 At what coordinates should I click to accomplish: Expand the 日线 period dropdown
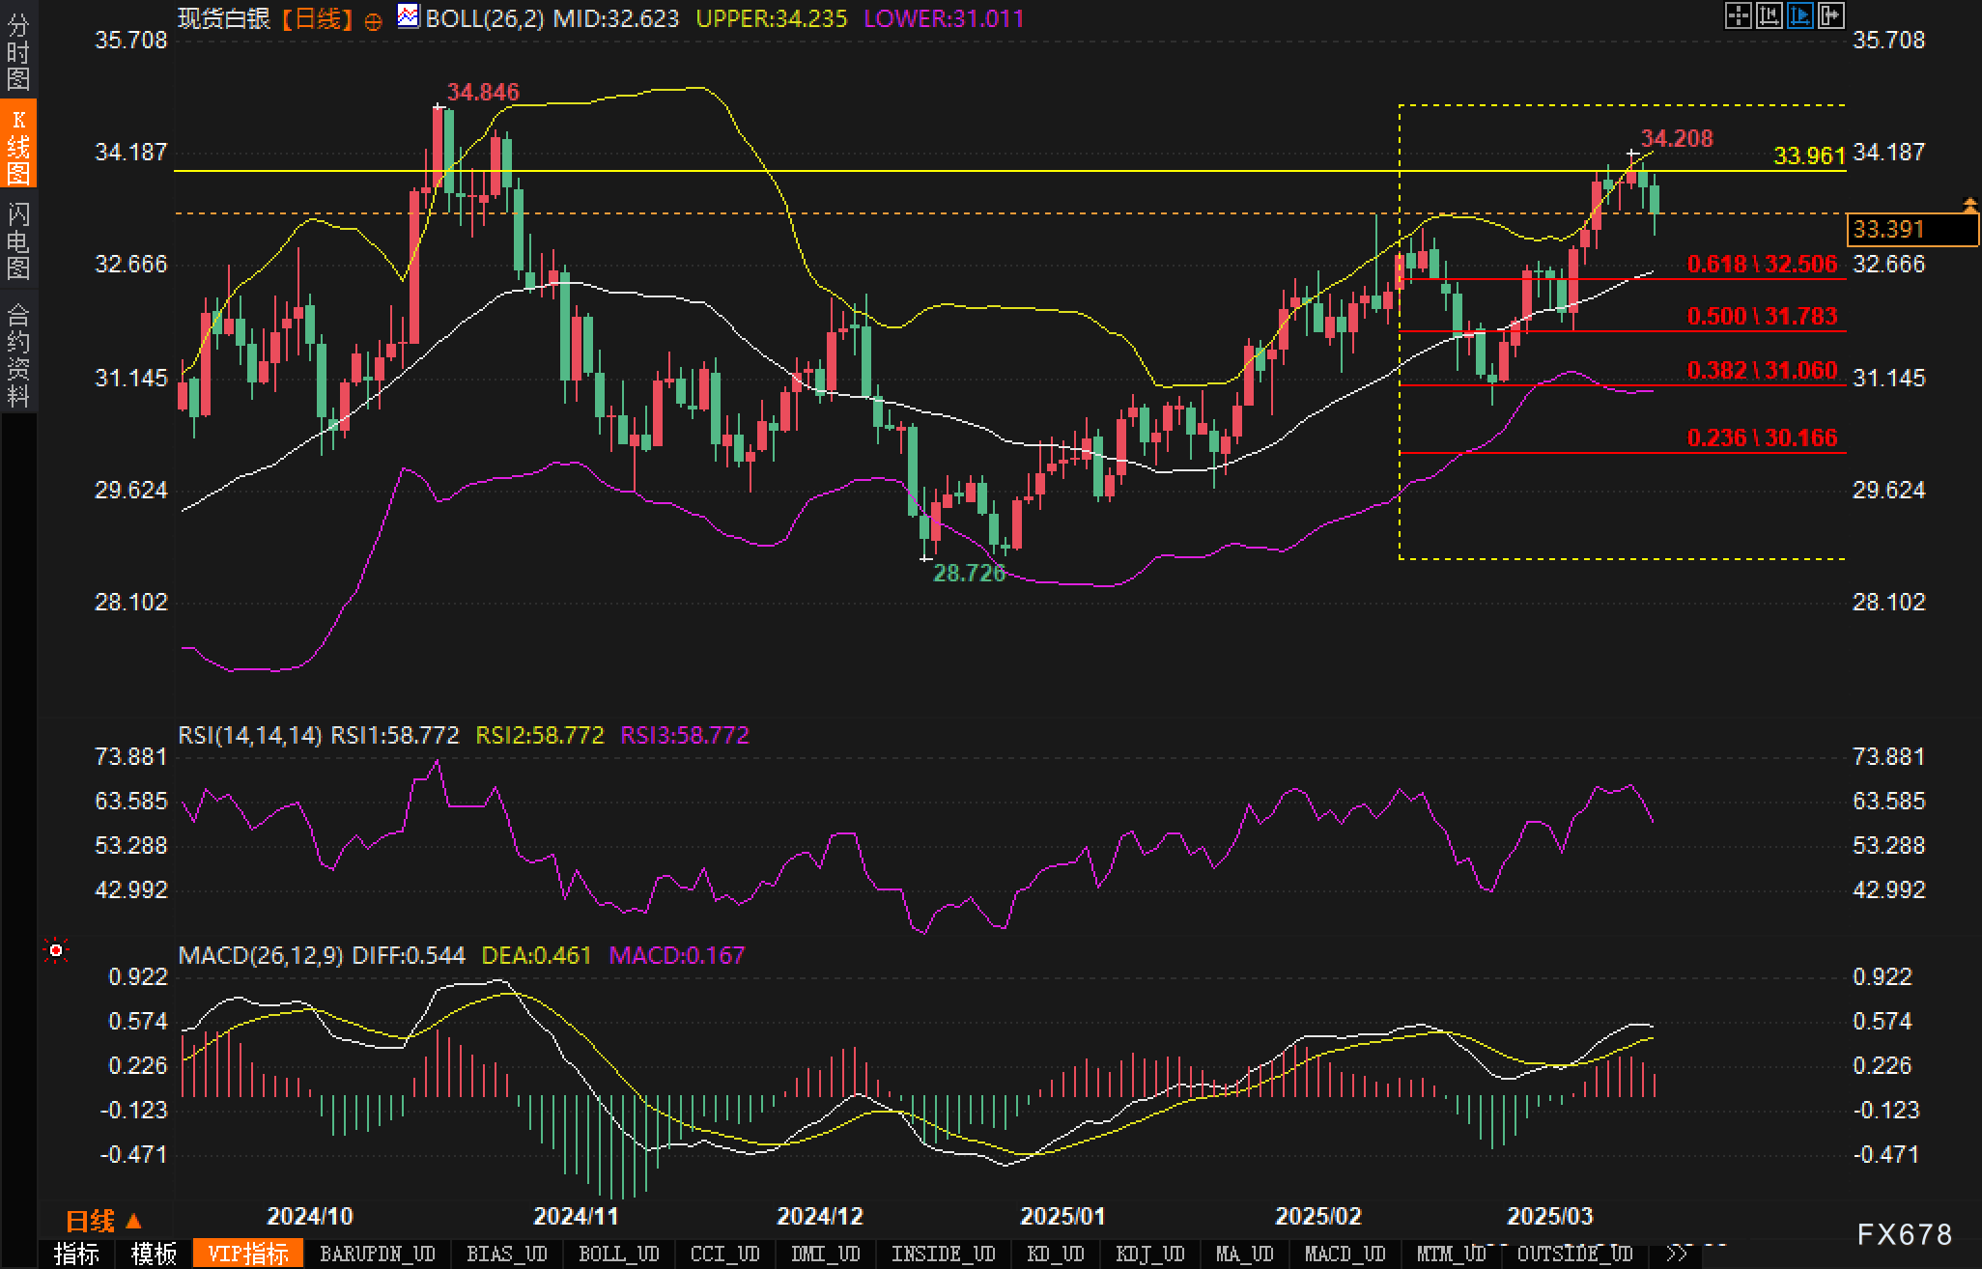point(103,1222)
